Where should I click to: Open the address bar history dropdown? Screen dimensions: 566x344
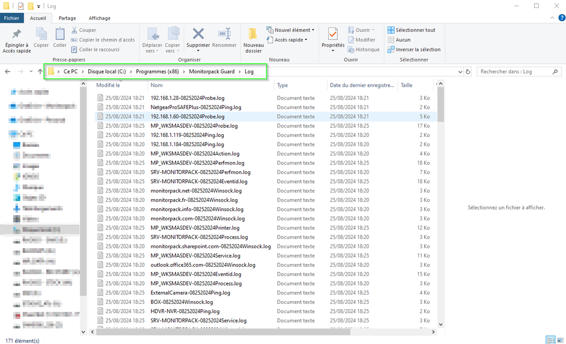point(460,72)
